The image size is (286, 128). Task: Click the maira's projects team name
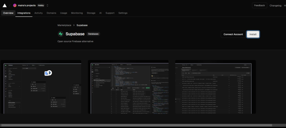(x=27, y=6)
